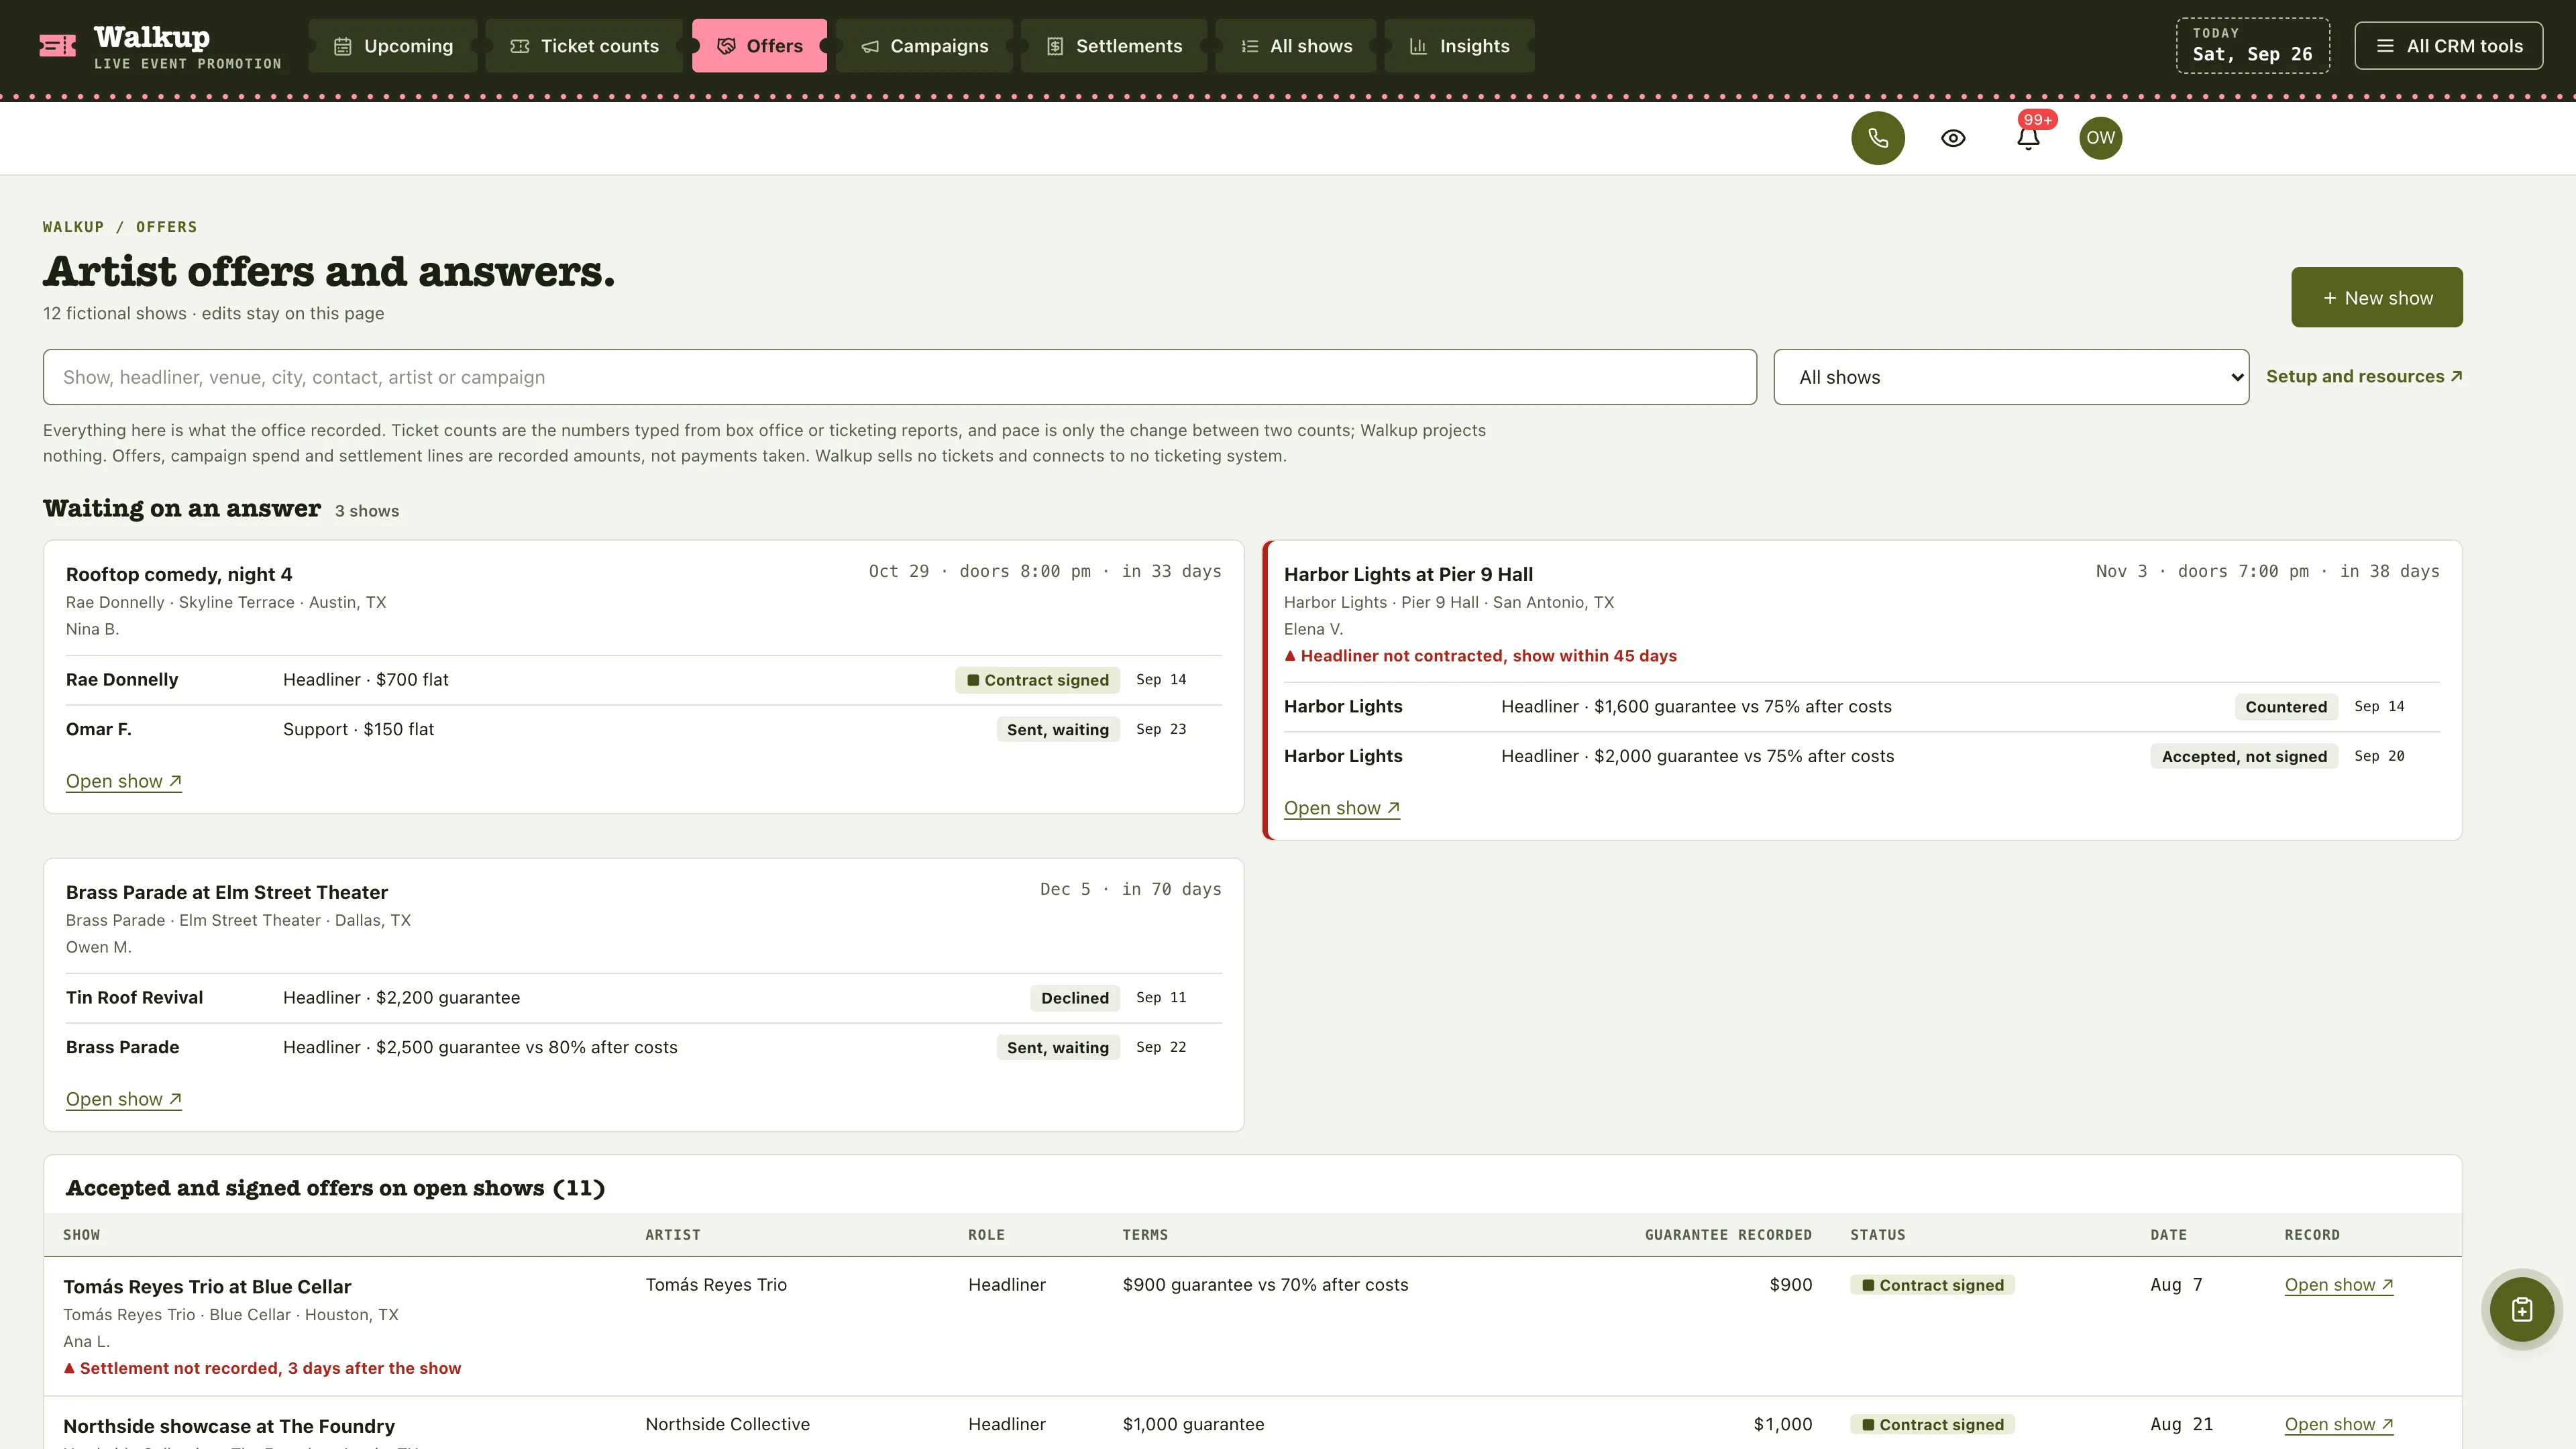Open Setup and resources link
2576x1449 pixels.
tap(2364, 376)
